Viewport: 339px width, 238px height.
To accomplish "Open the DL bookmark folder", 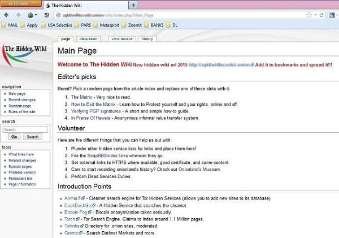I will pos(172,25).
